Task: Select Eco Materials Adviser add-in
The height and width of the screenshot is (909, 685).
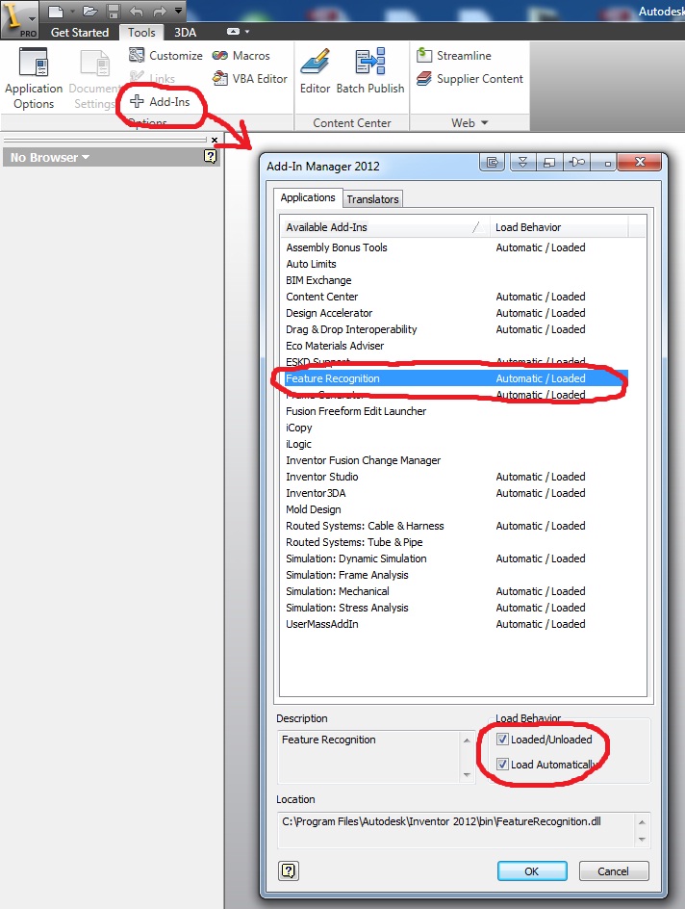Action: [x=456, y=346]
